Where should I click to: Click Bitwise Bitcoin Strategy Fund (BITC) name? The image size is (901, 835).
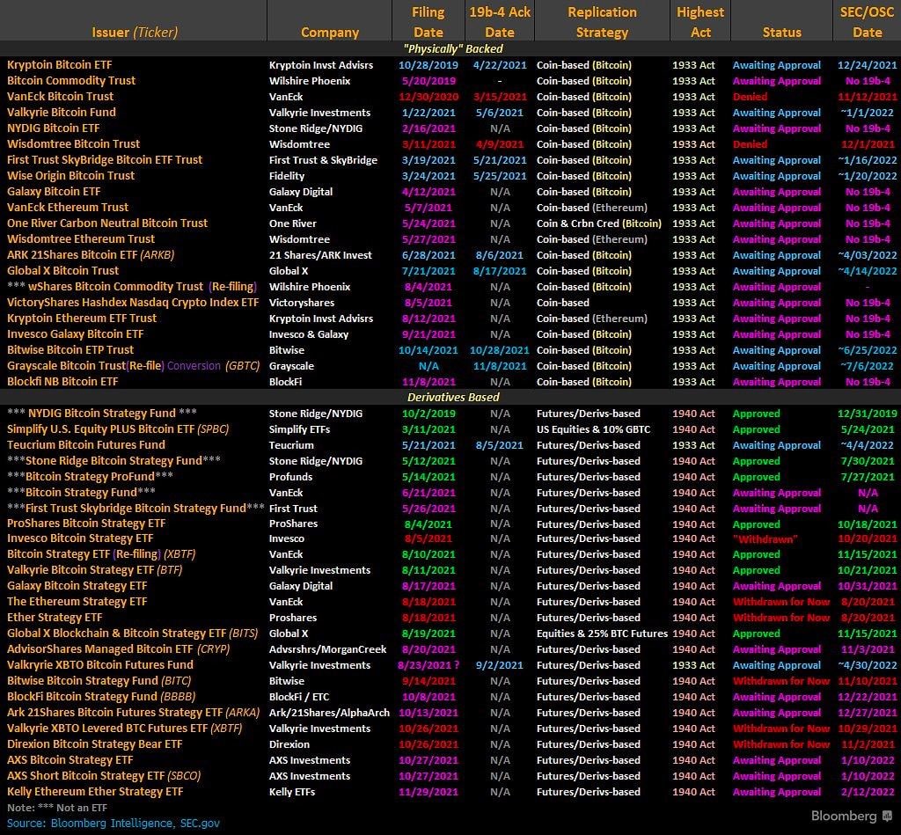99,680
